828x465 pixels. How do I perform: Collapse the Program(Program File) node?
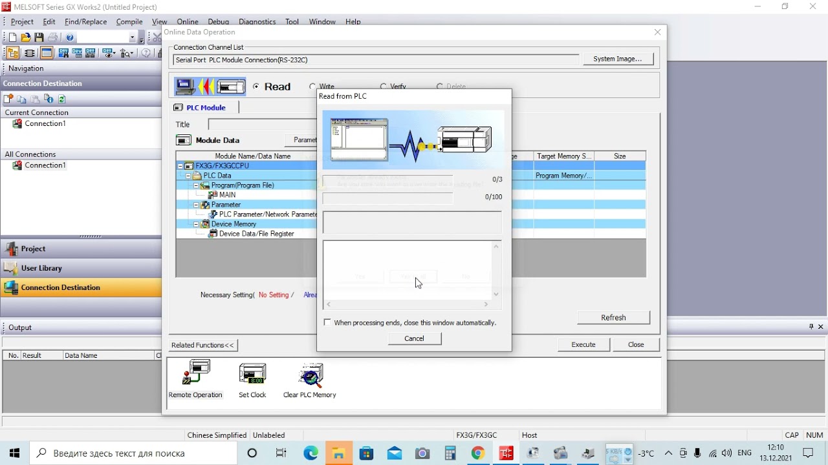coord(196,185)
